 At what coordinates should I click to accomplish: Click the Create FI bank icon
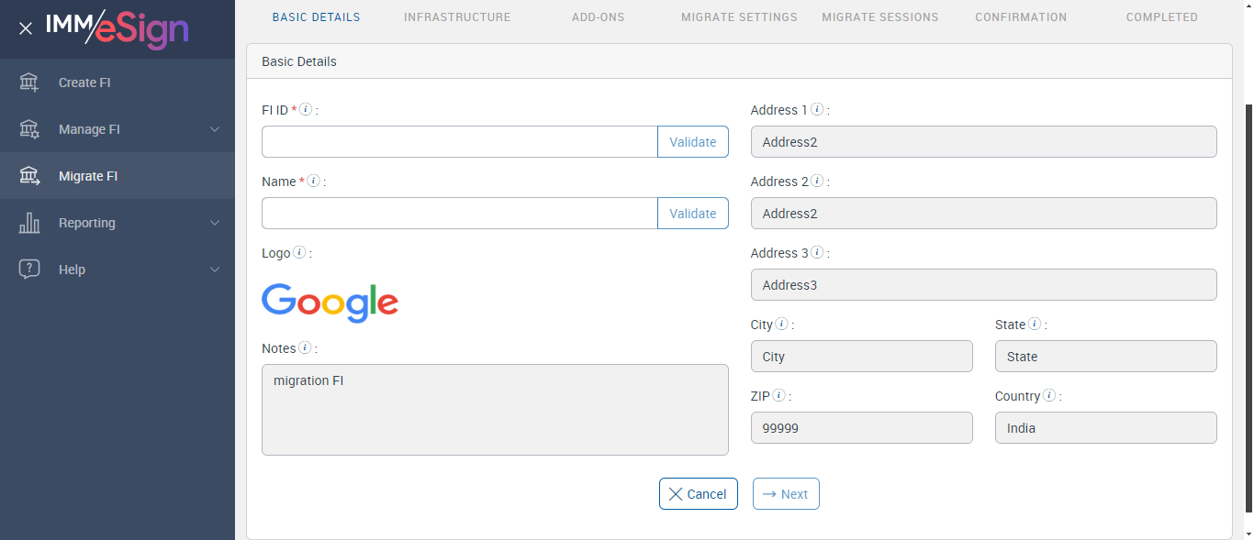pos(29,83)
